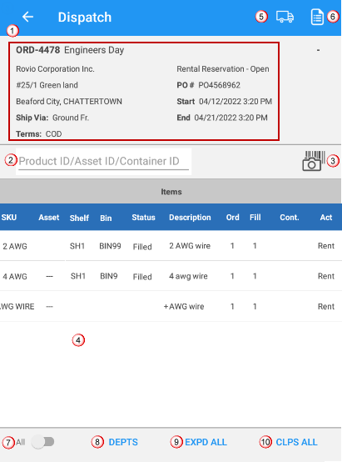Toggle the All switch
The width and height of the screenshot is (342, 462).
43,442
